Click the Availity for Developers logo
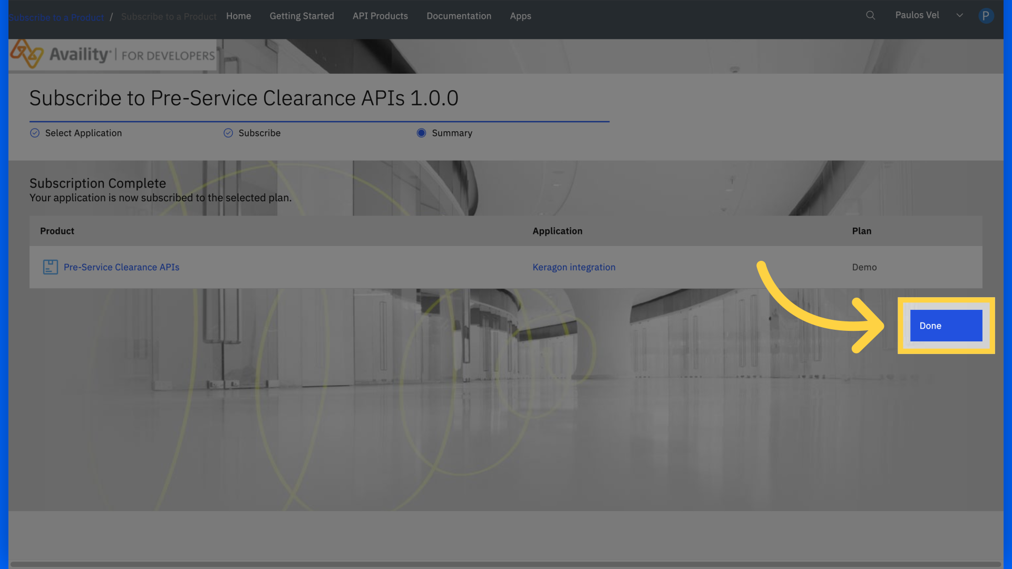Viewport: 1012px width, 569px height. 113,55
